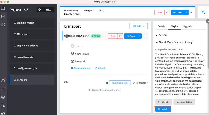
Task: Install the Graph Data Science Library
Action: 163,109
